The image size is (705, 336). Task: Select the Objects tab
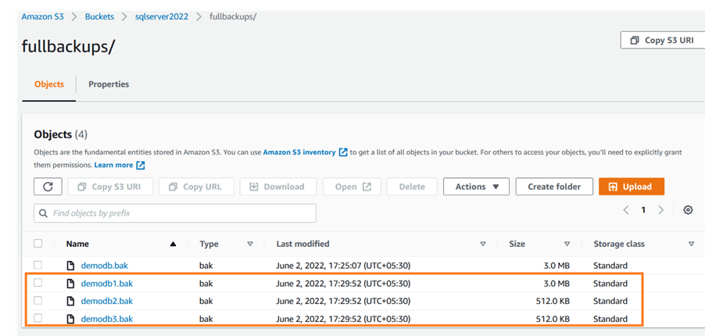[x=49, y=84]
